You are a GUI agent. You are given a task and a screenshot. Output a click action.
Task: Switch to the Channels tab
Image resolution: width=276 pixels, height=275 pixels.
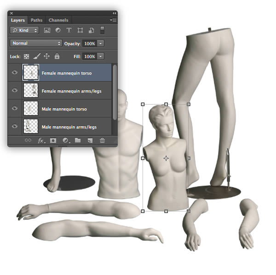[x=58, y=20]
